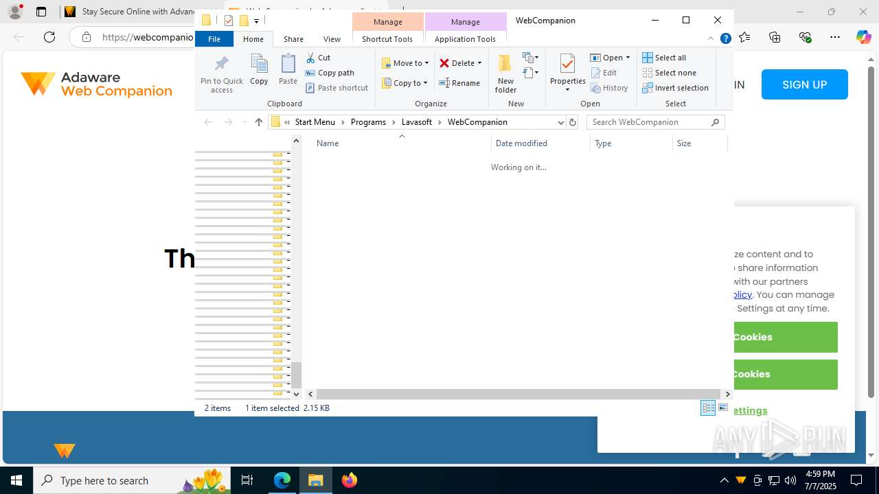879x494 pixels.
Task: Open the Copy to dropdown
Action: click(405, 83)
